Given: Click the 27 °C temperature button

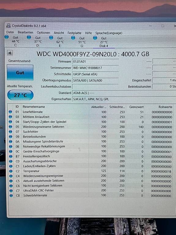Looking at the screenshot, I should click(x=21, y=95).
